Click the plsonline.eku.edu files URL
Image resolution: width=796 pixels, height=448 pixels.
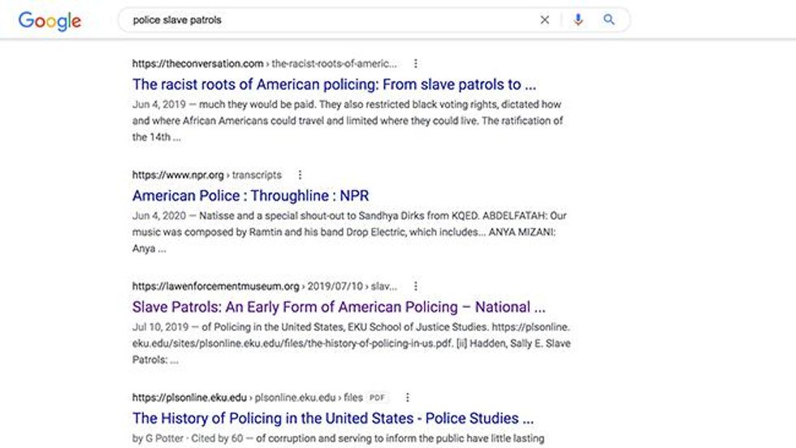(247, 397)
